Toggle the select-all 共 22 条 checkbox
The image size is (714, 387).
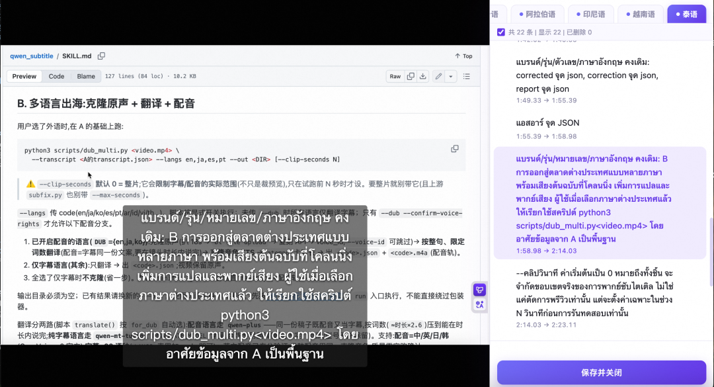[501, 32]
